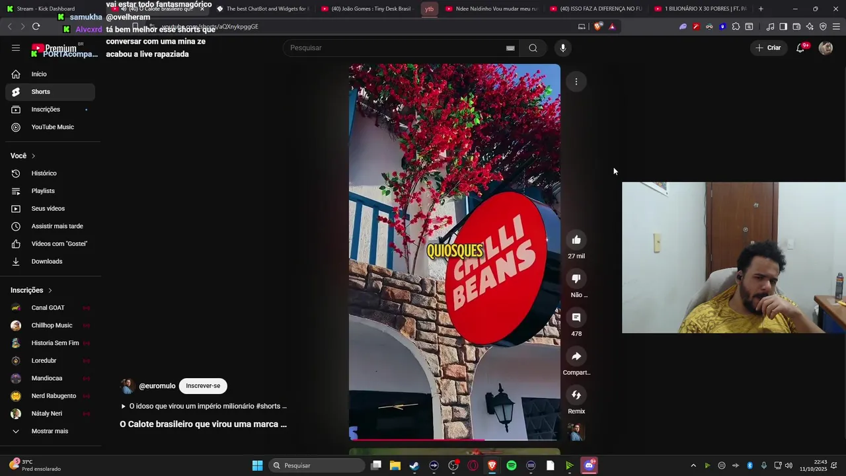Open Steam from the taskbar

click(414, 465)
